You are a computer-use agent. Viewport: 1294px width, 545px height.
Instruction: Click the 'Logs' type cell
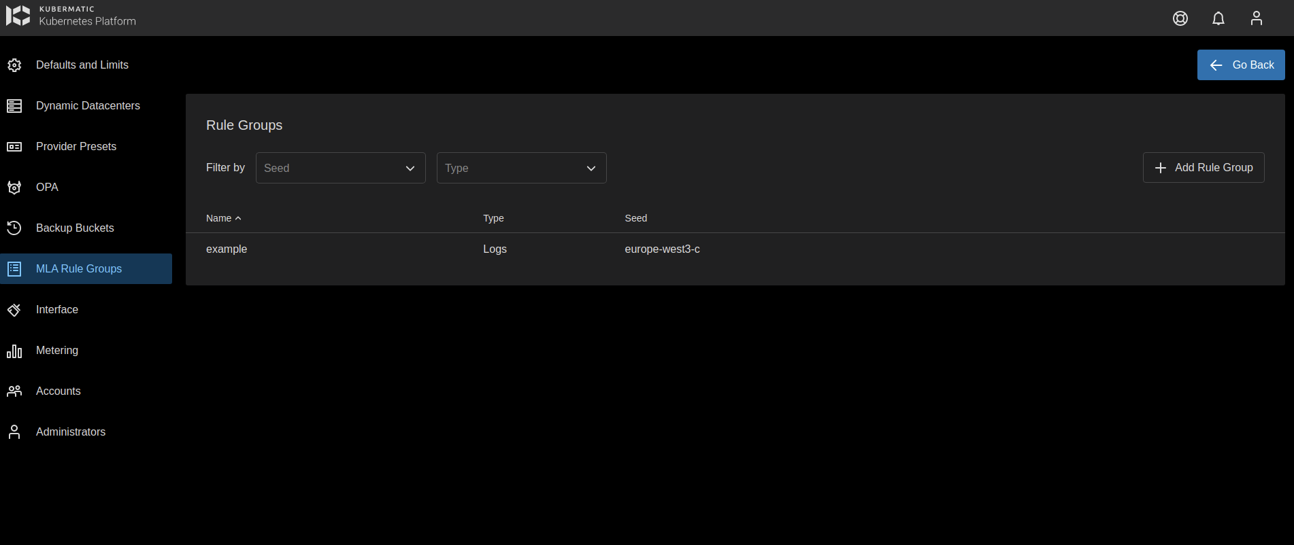[495, 249]
